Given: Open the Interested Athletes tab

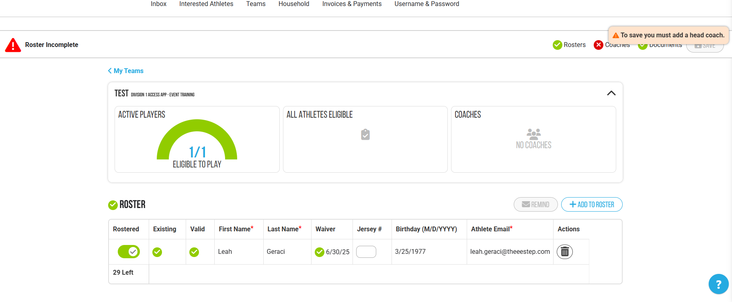Looking at the screenshot, I should click(x=206, y=4).
